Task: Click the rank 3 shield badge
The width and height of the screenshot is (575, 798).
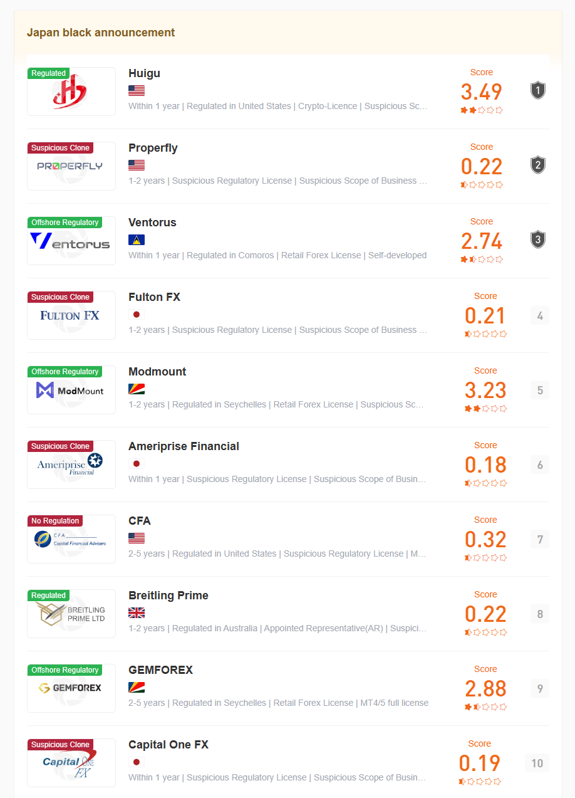Action: tap(538, 240)
